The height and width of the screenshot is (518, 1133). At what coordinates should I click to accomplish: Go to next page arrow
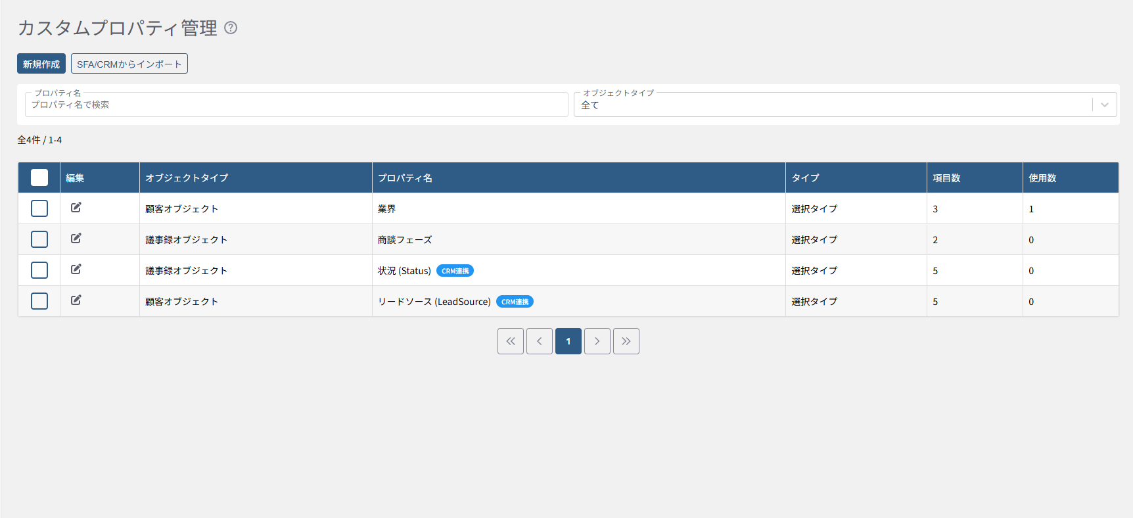coord(597,341)
